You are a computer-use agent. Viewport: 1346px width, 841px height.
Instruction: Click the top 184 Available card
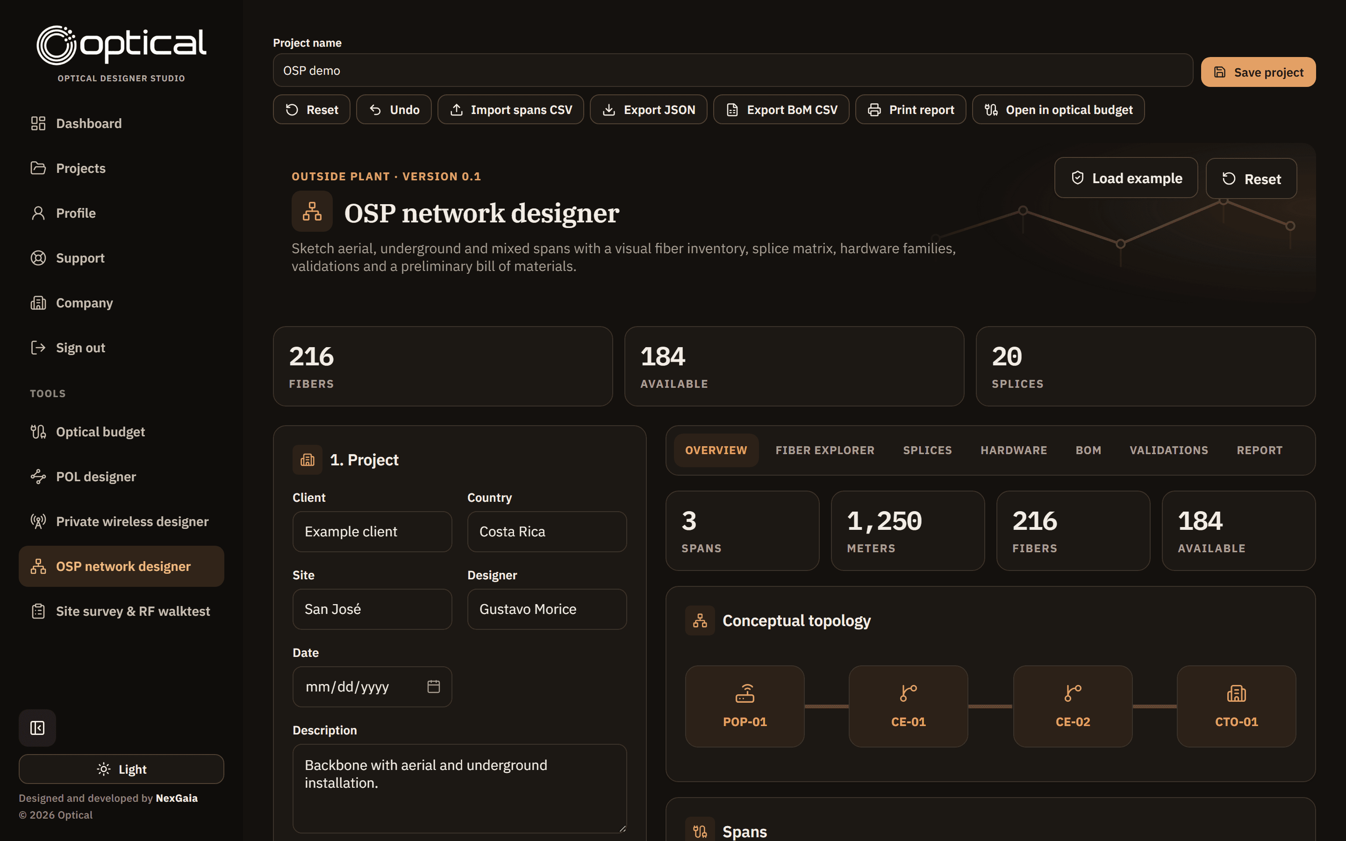pyautogui.click(x=794, y=366)
